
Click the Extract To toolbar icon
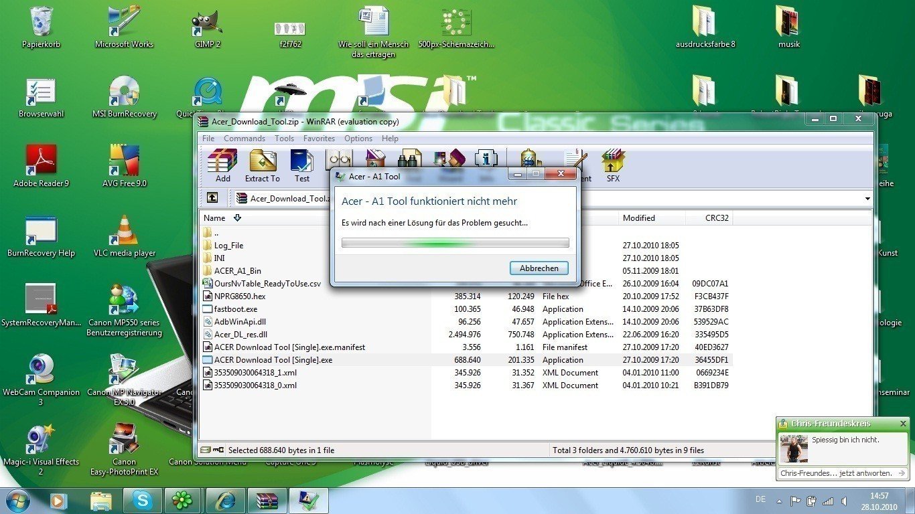263,165
